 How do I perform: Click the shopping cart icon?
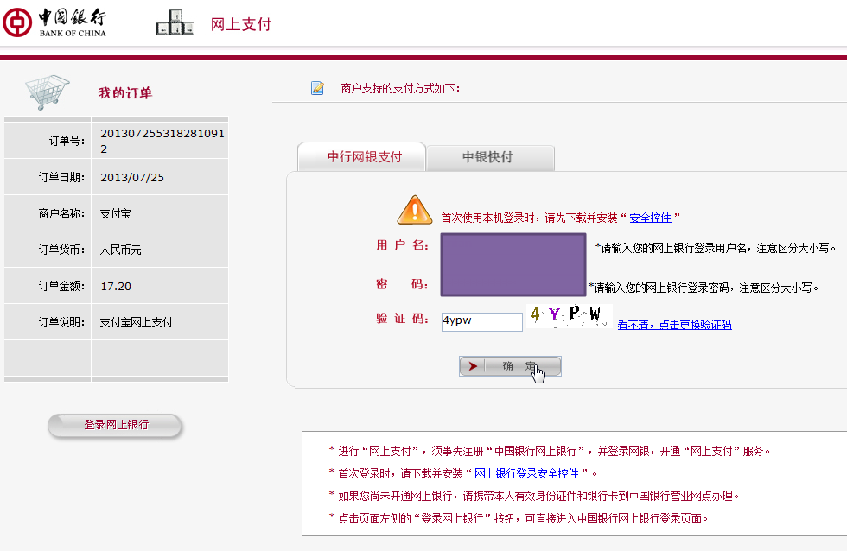point(48,92)
